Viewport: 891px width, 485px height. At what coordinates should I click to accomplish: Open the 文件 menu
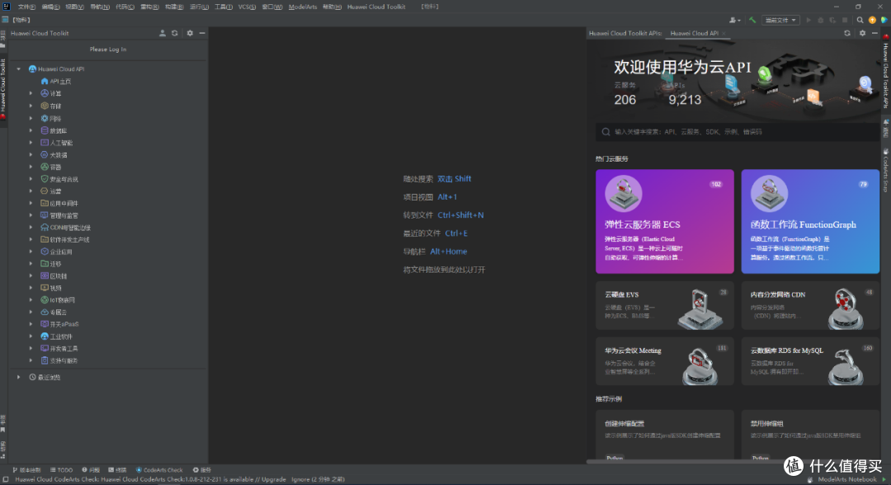click(26, 7)
